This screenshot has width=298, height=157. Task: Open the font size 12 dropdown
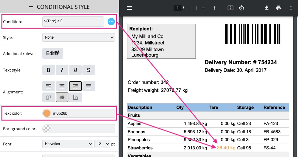(102, 144)
